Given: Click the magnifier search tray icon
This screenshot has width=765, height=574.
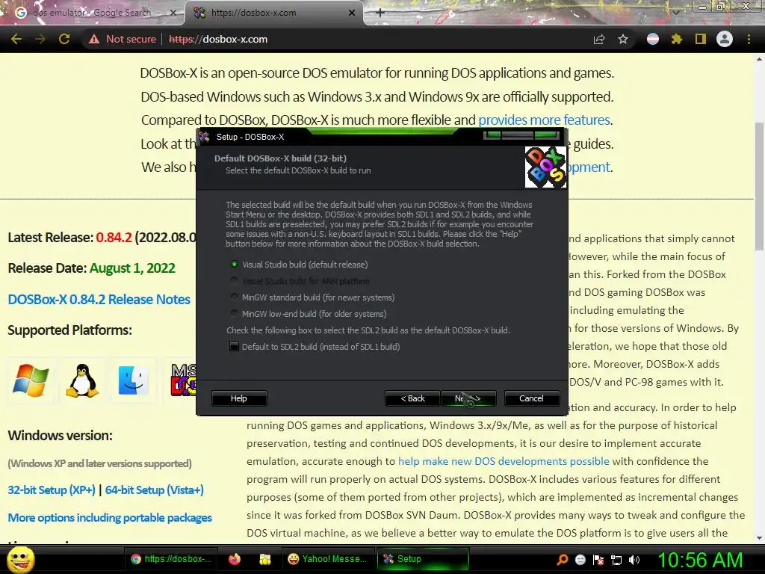Looking at the screenshot, I should click(x=562, y=560).
